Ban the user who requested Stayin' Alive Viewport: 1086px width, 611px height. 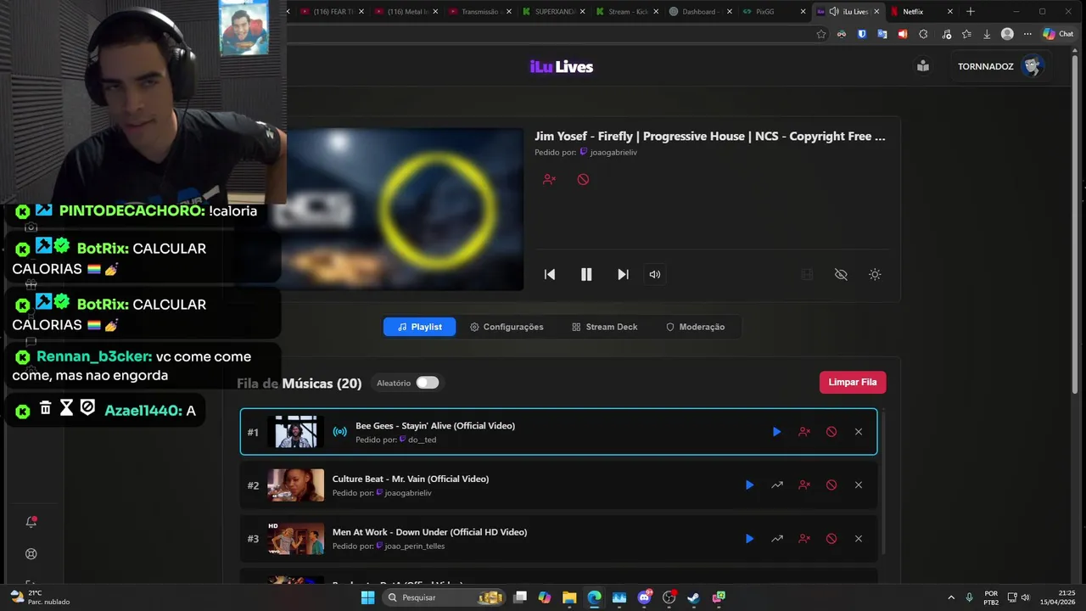click(x=804, y=432)
